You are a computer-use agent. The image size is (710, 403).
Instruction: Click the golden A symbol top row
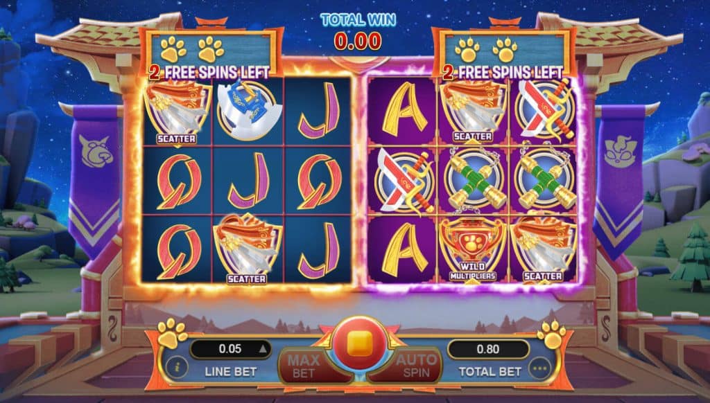point(403,111)
